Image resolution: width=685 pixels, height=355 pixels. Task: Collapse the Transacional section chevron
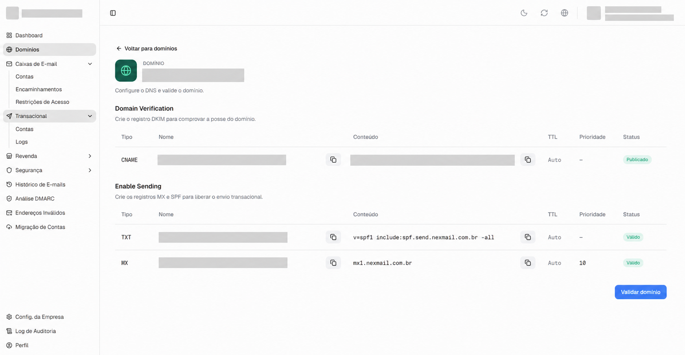[90, 116]
